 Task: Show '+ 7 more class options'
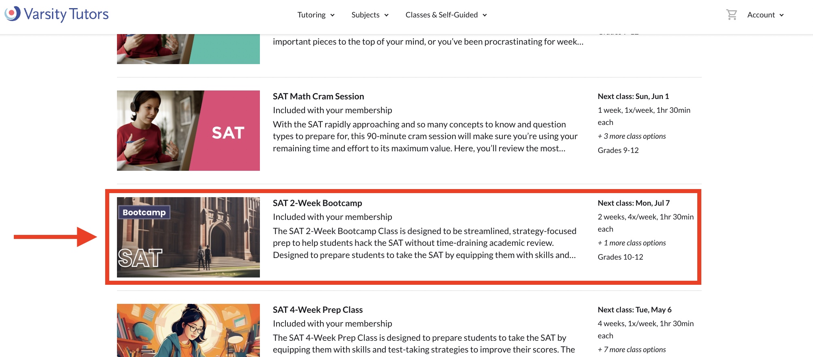(x=631, y=350)
